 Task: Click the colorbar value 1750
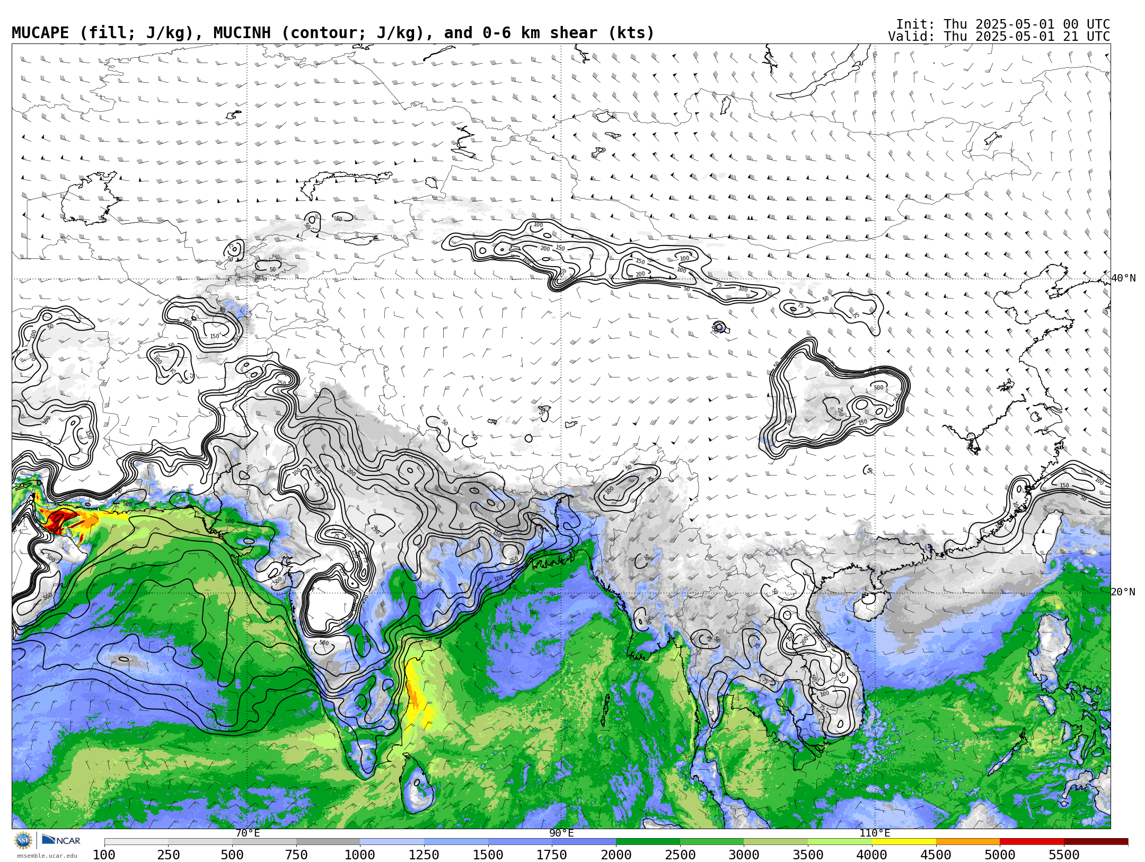[552, 855]
